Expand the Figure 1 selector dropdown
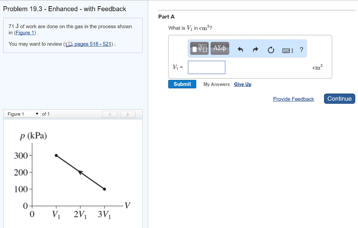The image size is (358, 228). coord(23,114)
